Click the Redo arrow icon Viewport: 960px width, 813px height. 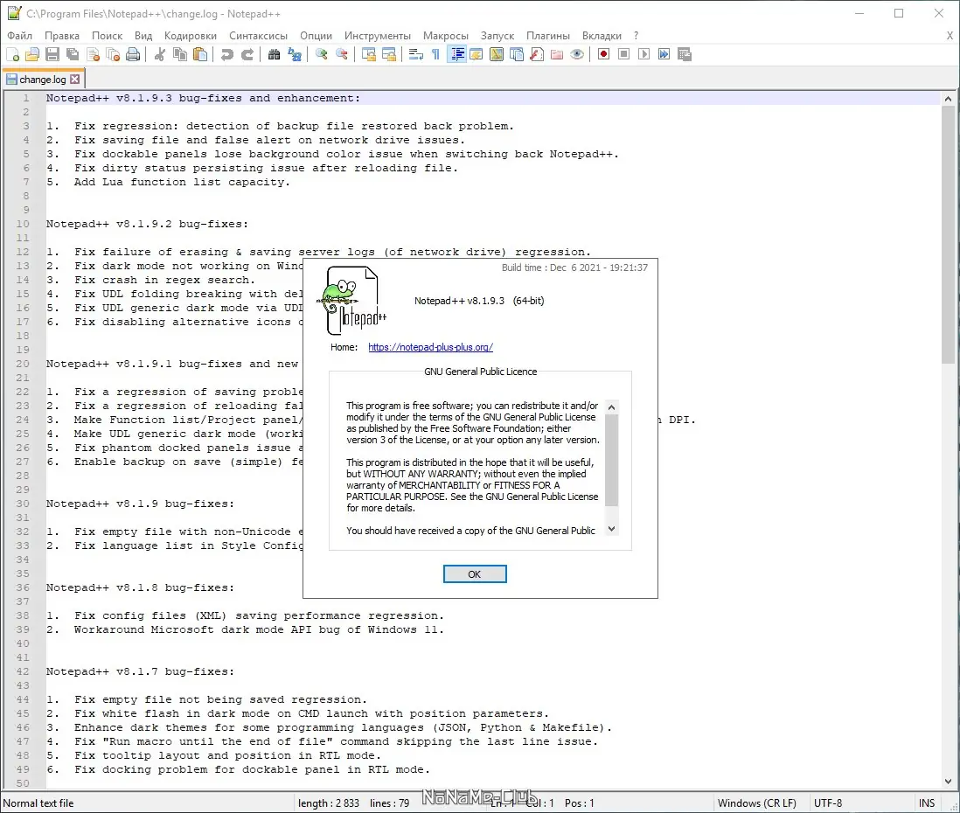(247, 54)
